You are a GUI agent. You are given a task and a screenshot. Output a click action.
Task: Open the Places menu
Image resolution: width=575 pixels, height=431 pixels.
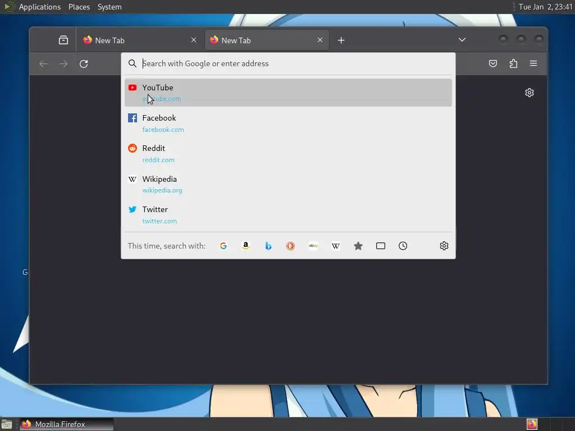(79, 7)
